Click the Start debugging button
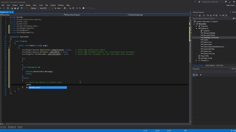236x132 pixels. pyautogui.click(x=58, y=8)
